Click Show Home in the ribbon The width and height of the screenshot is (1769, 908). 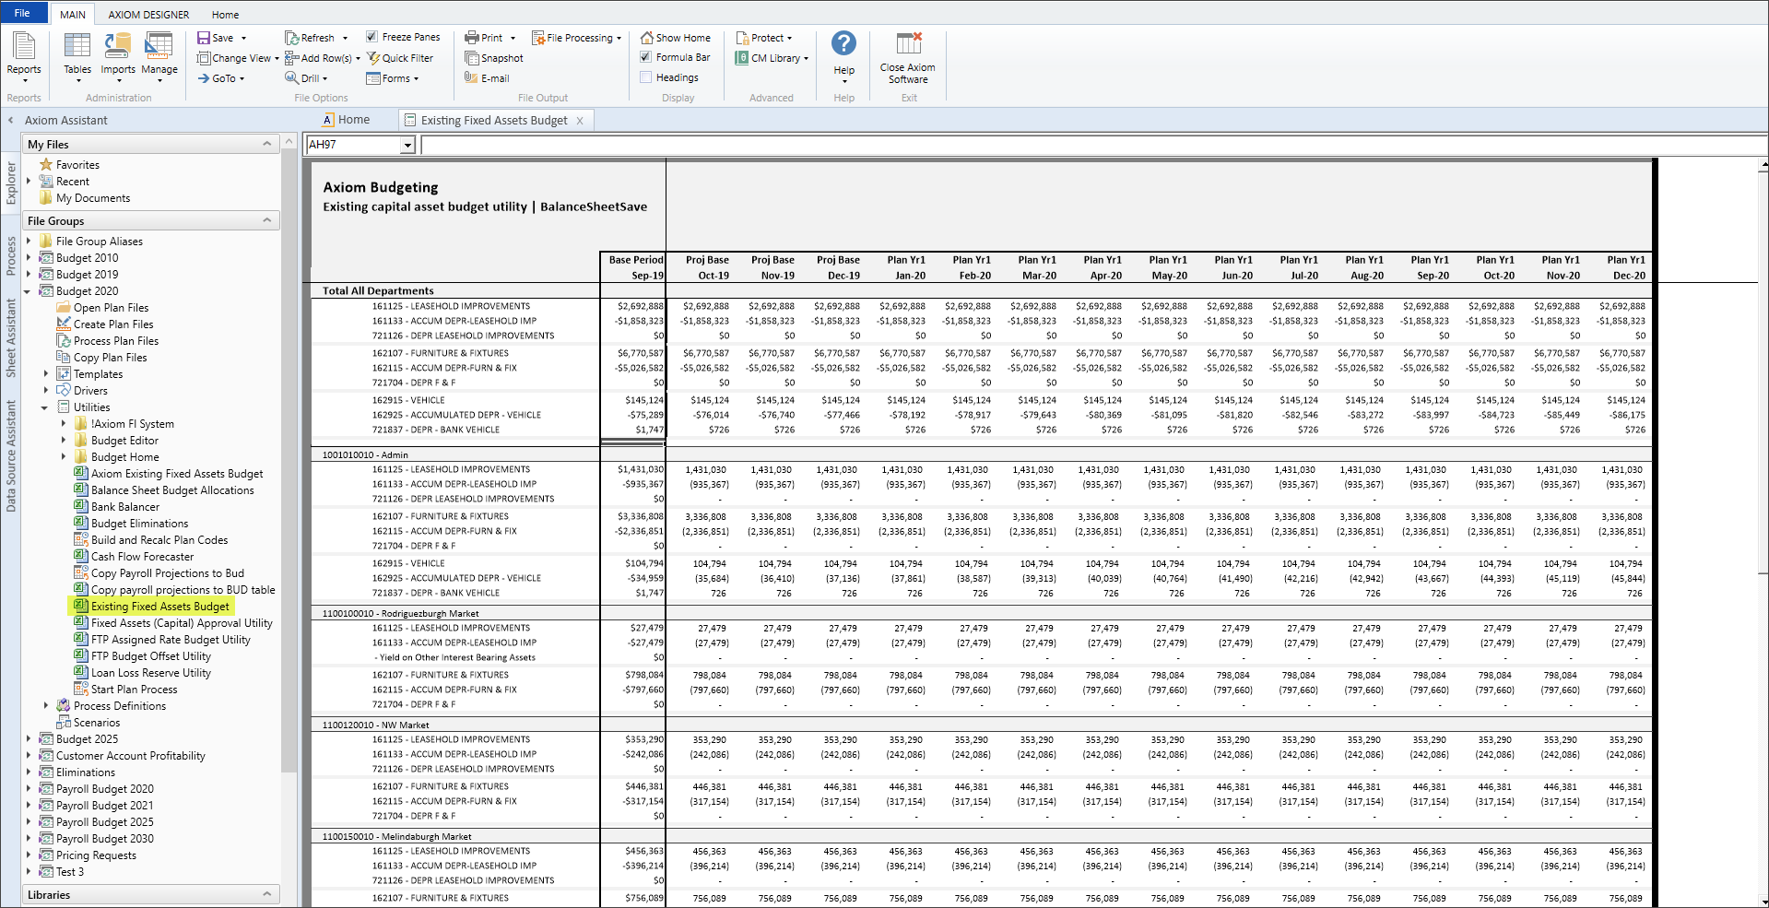(676, 38)
